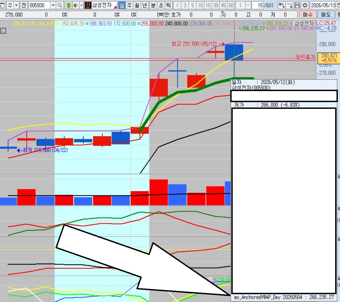The width and height of the screenshot is (340, 302).
Task: Click the 100,318.22 legend value
Action: coord(277,24)
